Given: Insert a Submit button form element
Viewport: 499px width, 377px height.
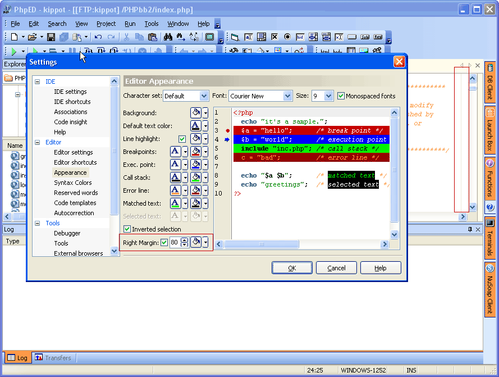Looking at the screenshot, I should pos(365,37).
